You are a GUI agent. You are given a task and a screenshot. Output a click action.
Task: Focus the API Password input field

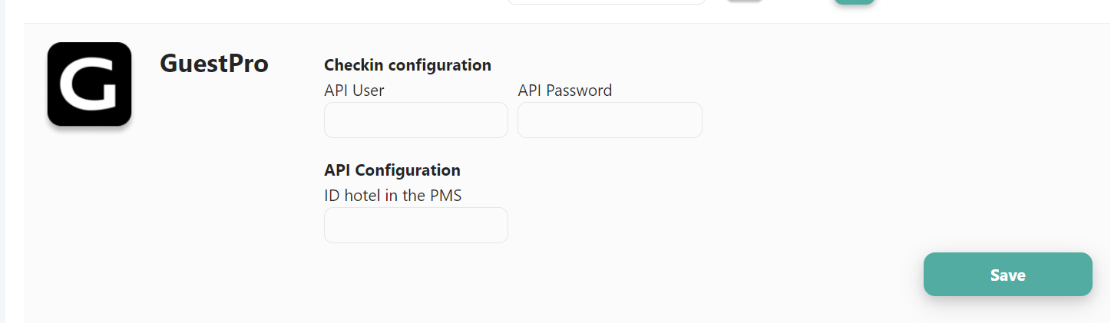610,120
